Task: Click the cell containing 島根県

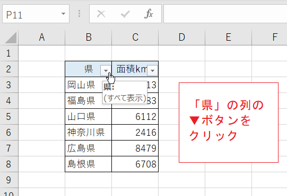Action: pos(89,164)
